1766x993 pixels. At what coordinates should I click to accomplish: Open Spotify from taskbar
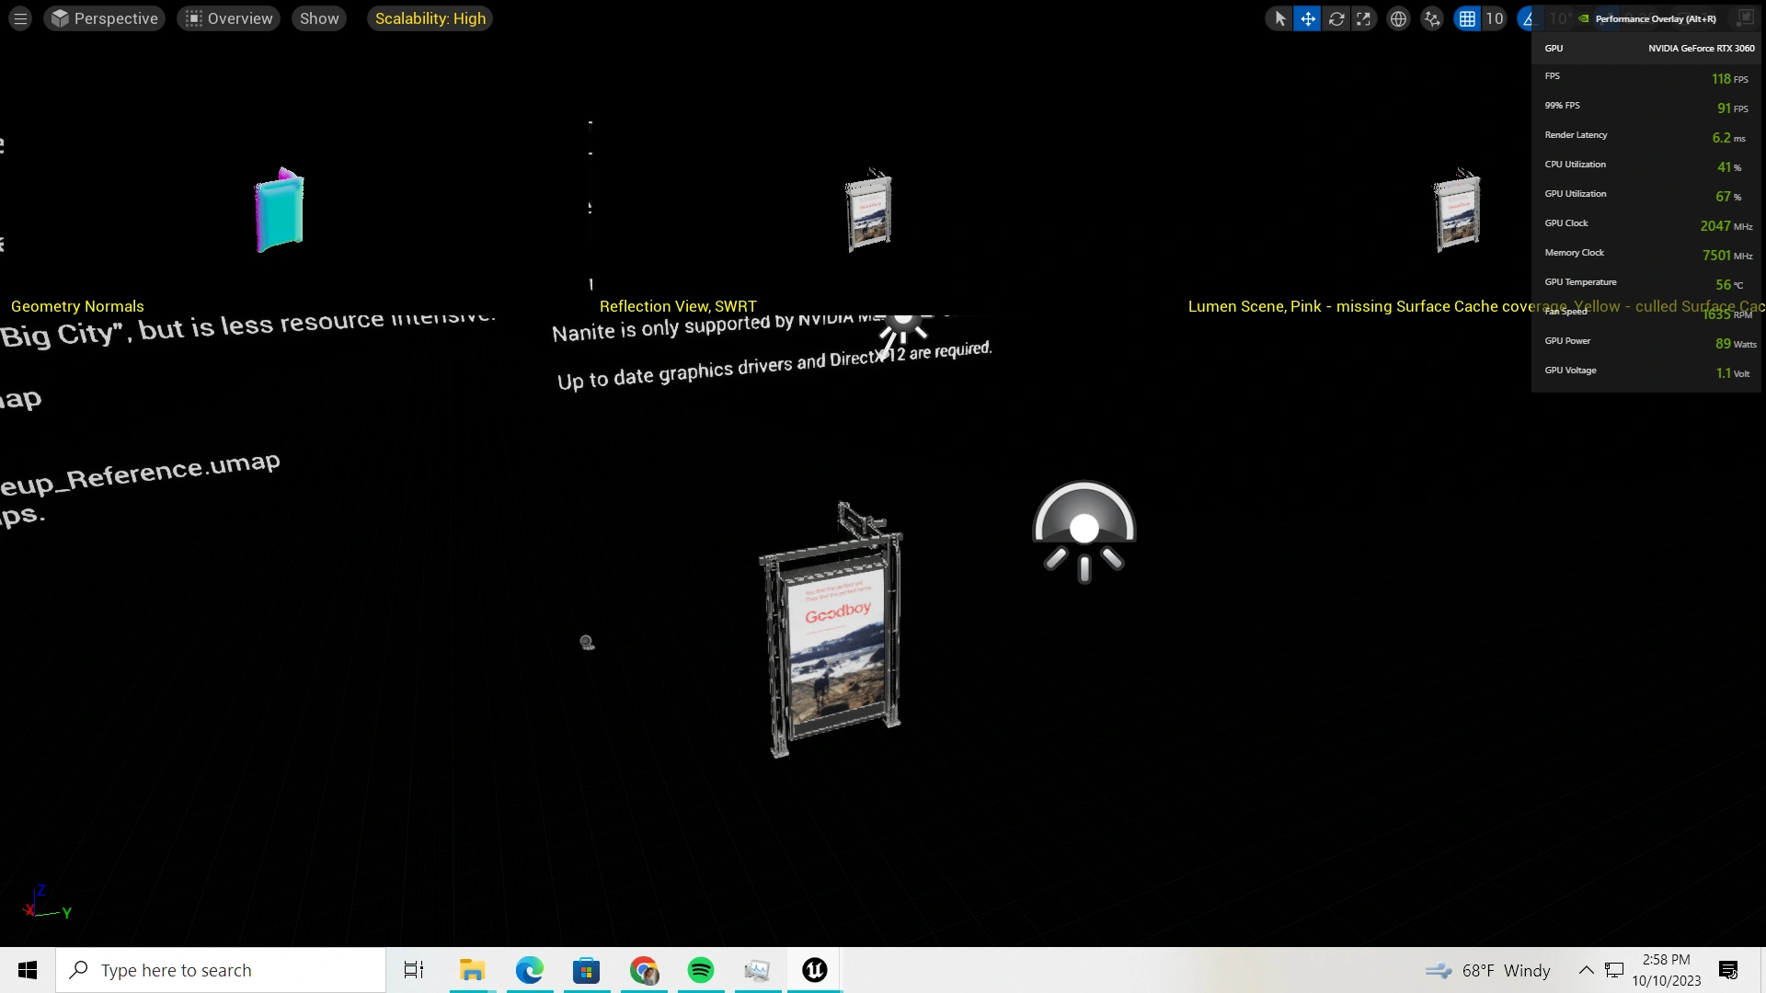[701, 970]
